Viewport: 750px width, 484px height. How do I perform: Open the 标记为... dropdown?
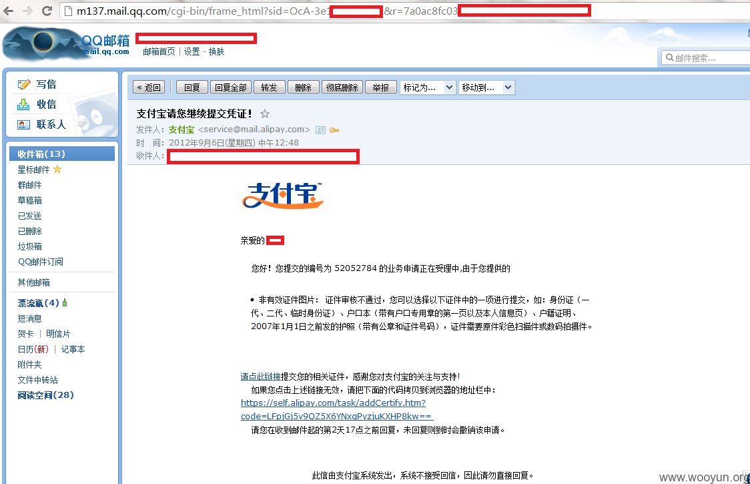coord(427,87)
